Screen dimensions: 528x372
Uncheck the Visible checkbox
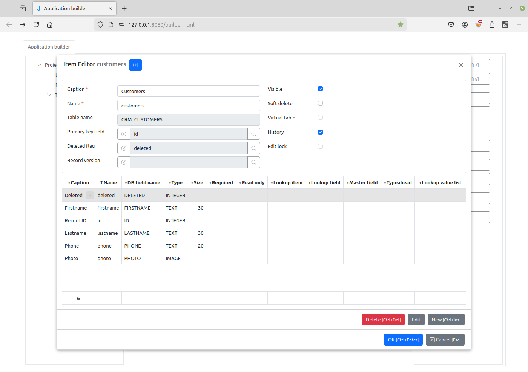coord(320,89)
